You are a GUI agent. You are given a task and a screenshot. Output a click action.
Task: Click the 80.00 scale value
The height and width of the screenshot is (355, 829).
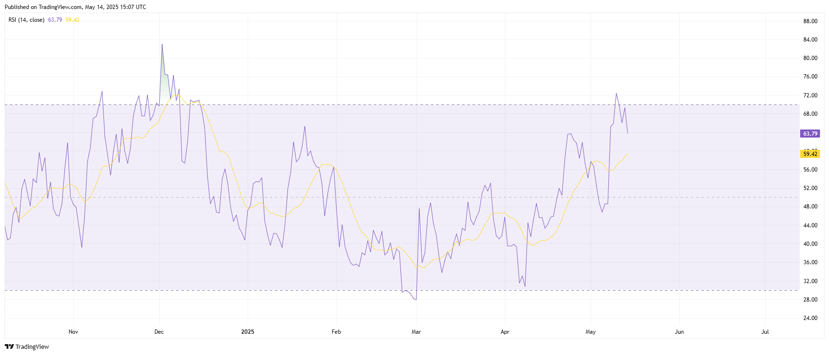point(810,58)
